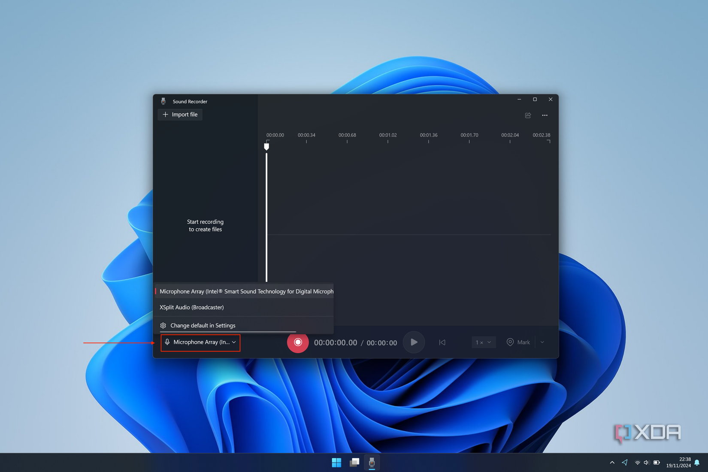Open the three-dot more options menu
Image resolution: width=708 pixels, height=472 pixels.
pyautogui.click(x=545, y=115)
